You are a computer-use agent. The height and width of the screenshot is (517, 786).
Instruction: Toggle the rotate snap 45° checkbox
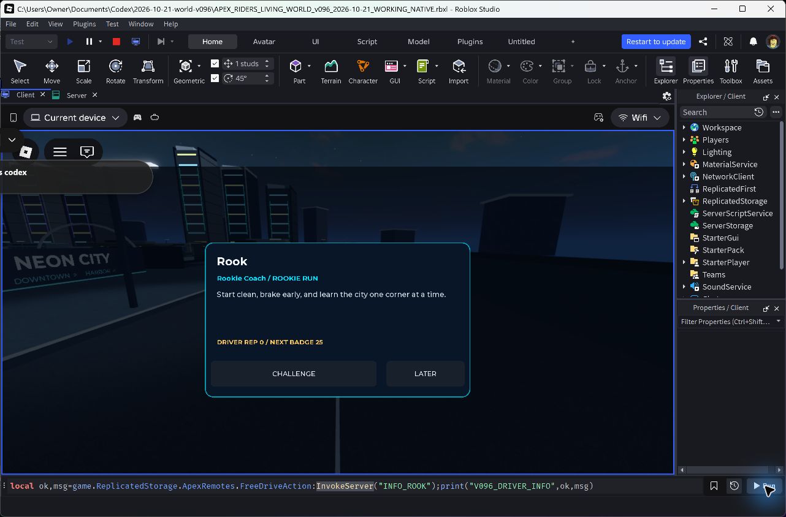pyautogui.click(x=215, y=78)
